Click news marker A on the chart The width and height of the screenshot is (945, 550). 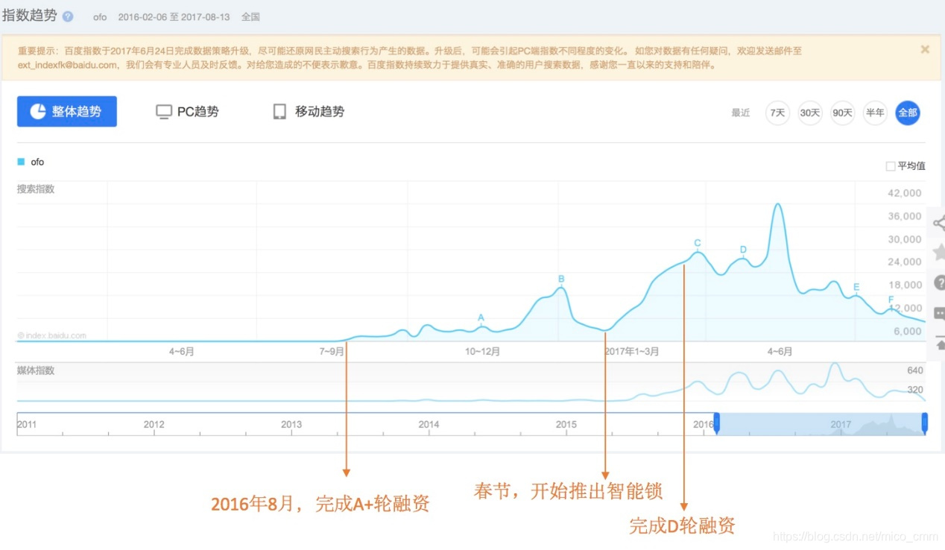coord(481,317)
